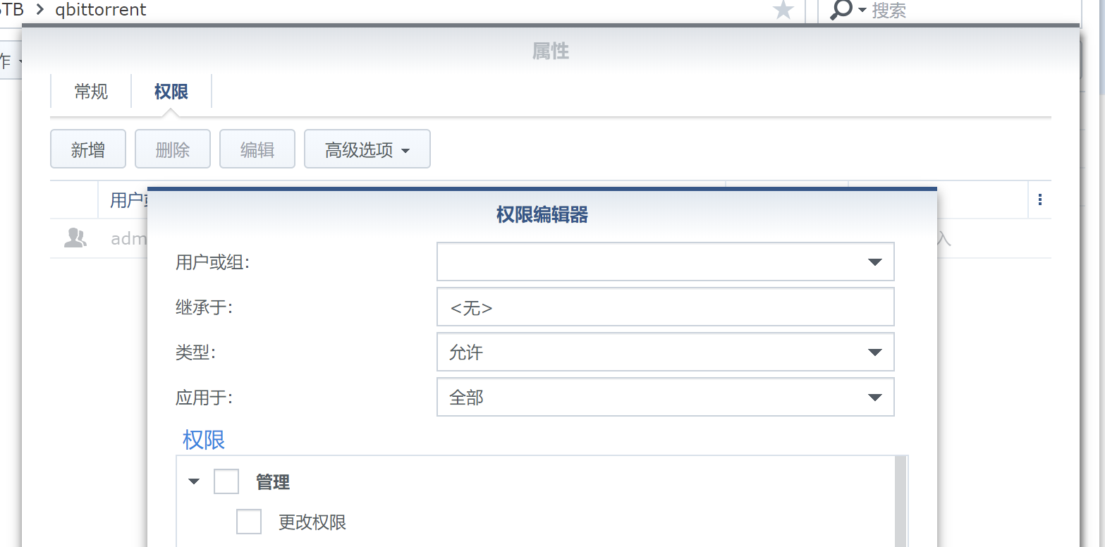Click the 继承于 field showing <无>
This screenshot has width=1105, height=547.
click(665, 307)
